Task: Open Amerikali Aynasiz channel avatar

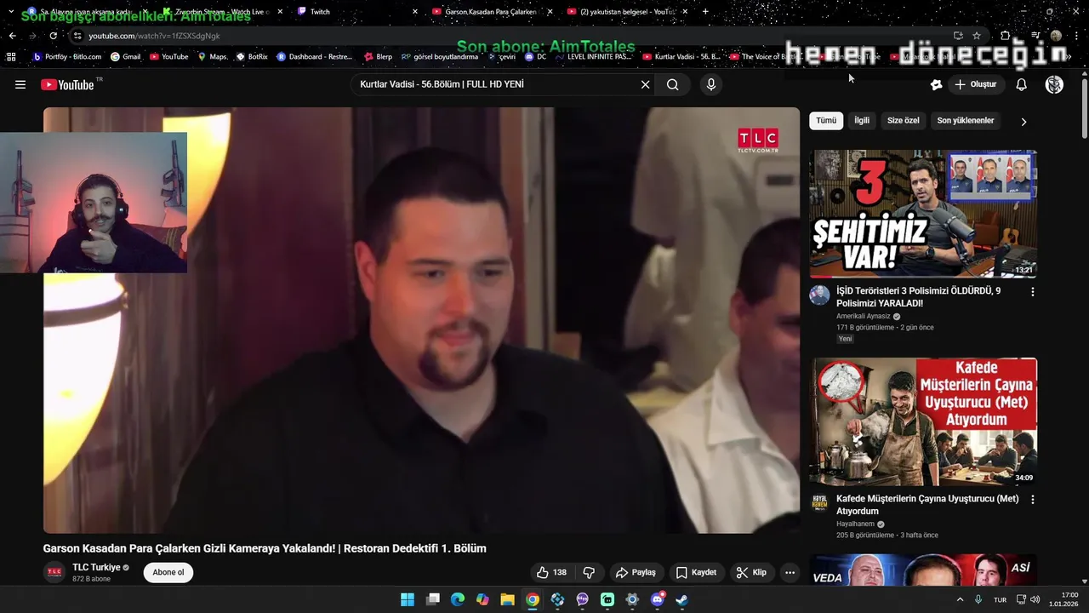Action: 819,295
